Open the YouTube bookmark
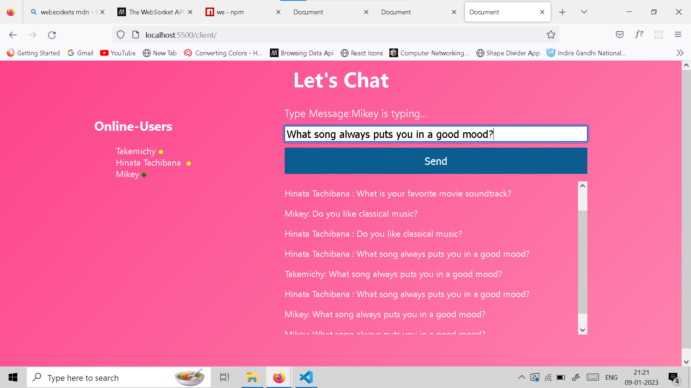 pyautogui.click(x=118, y=53)
